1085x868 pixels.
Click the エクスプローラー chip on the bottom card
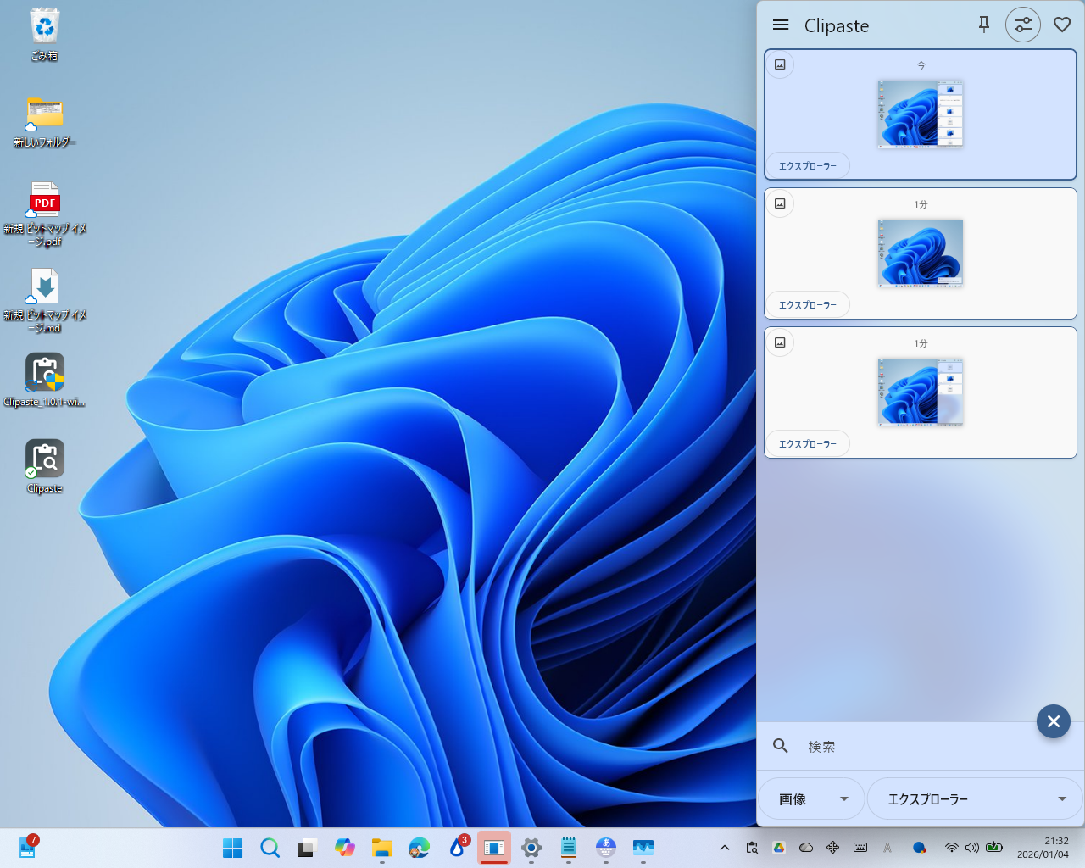[808, 444]
